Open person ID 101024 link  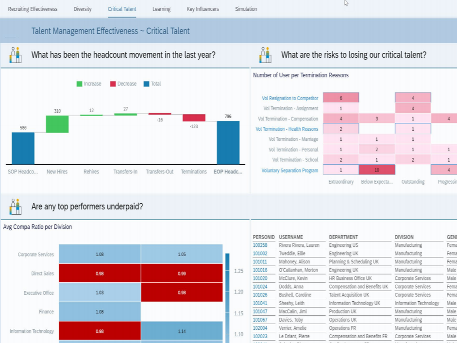(x=260, y=287)
